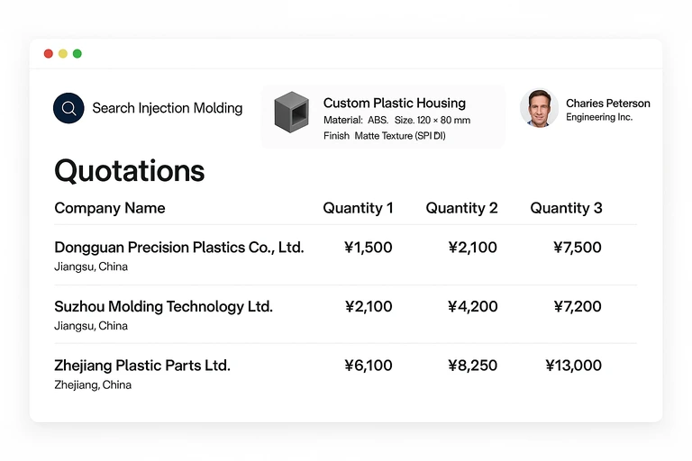Sort by the Quantity 2 column header
The height and width of the screenshot is (461, 692).
point(461,208)
